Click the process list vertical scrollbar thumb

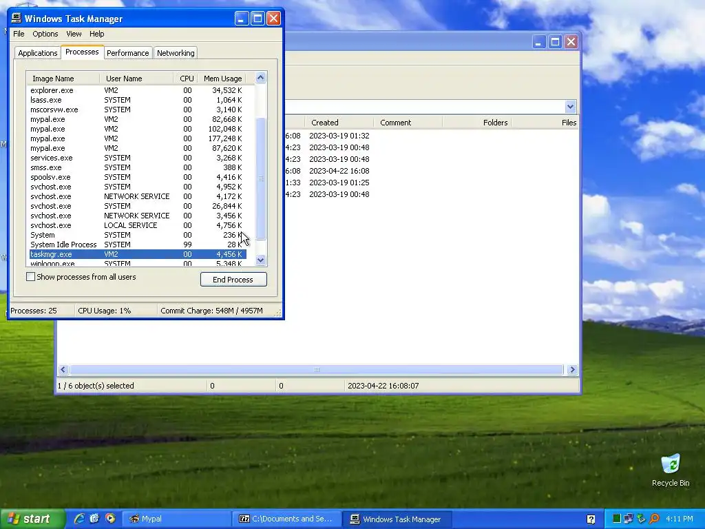(x=260, y=178)
